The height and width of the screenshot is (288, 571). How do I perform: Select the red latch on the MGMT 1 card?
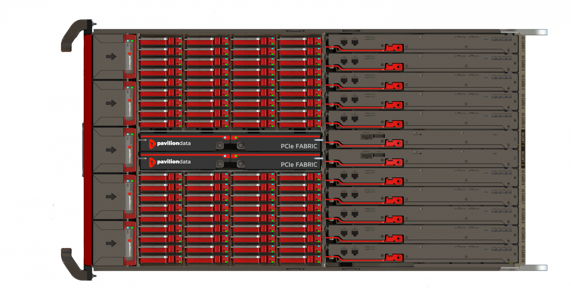[x=394, y=143]
